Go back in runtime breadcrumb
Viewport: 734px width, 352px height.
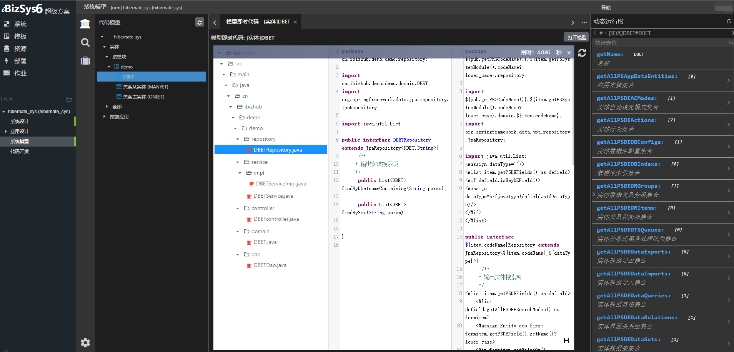(x=595, y=33)
